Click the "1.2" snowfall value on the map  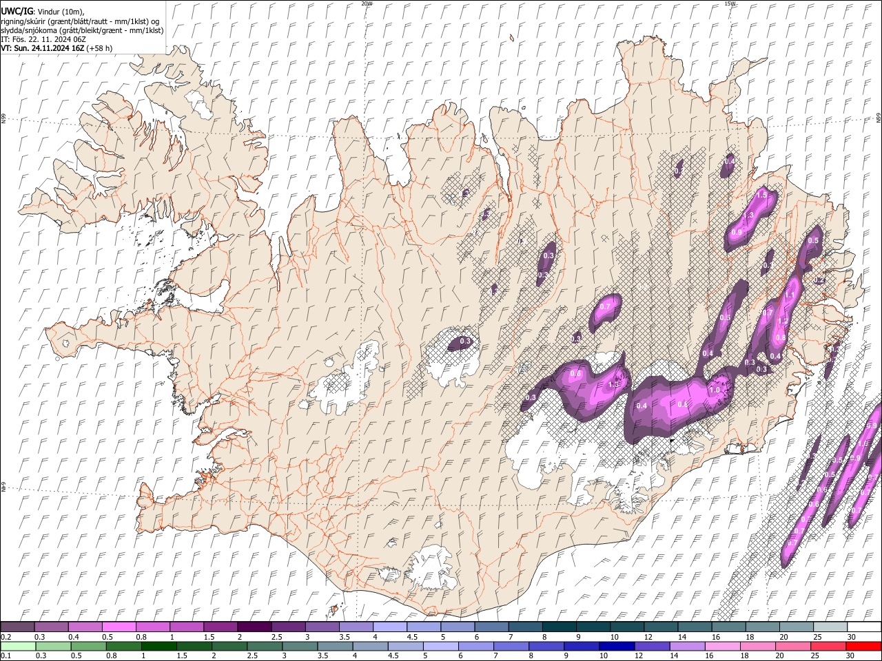click(782, 321)
